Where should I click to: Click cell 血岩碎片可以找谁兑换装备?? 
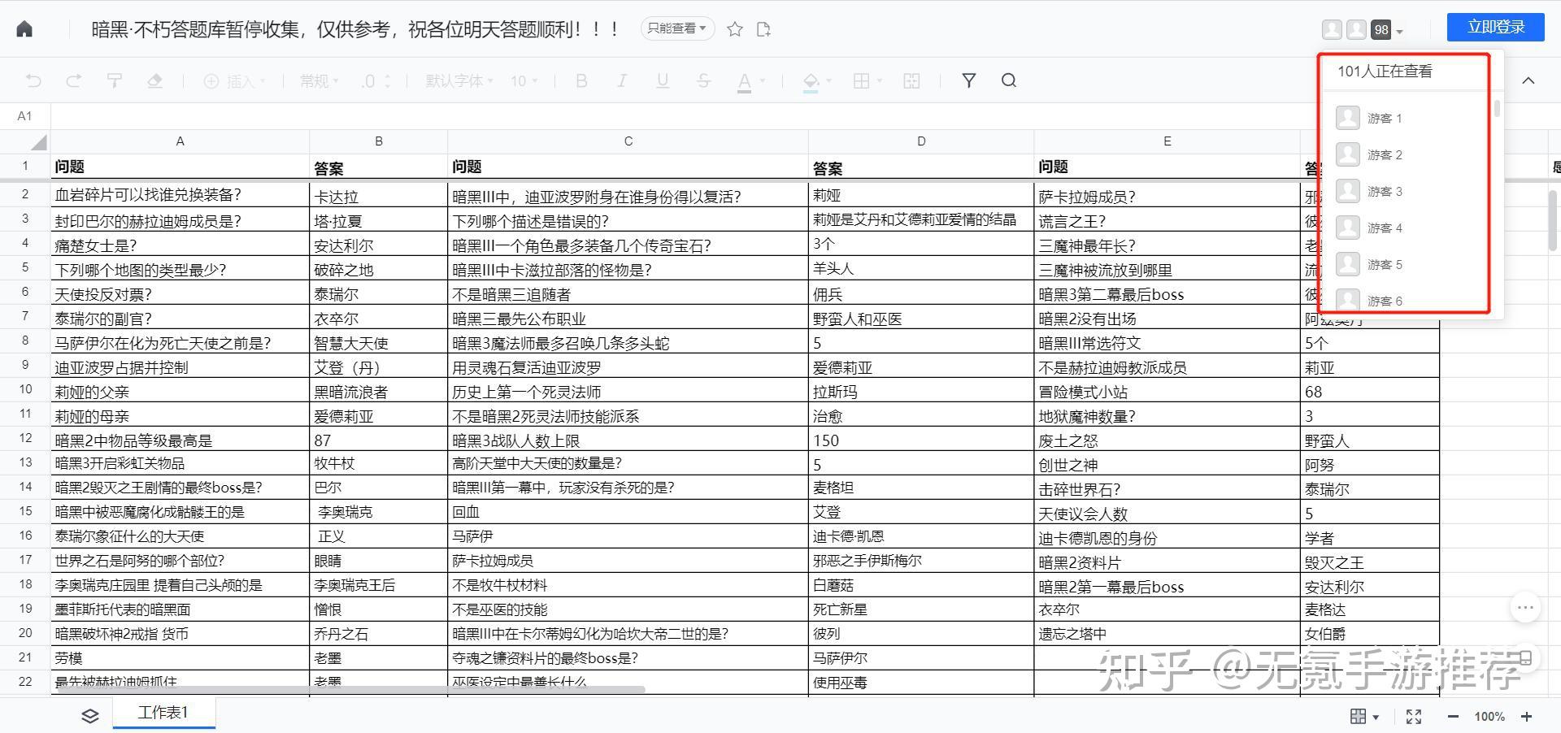[180, 195]
